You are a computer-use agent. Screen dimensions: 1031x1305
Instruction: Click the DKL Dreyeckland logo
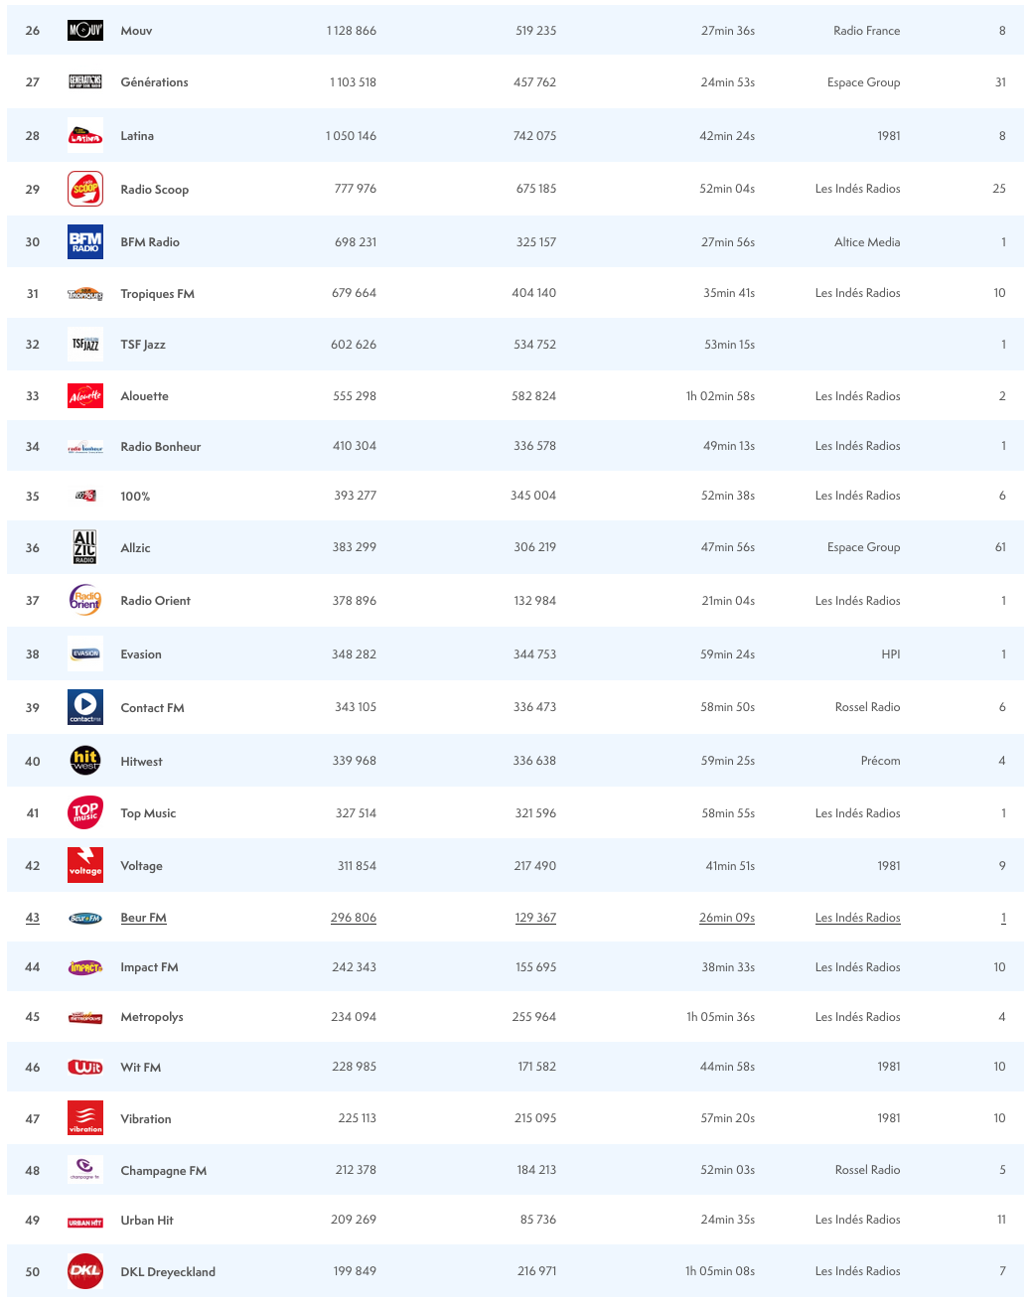pos(85,1271)
